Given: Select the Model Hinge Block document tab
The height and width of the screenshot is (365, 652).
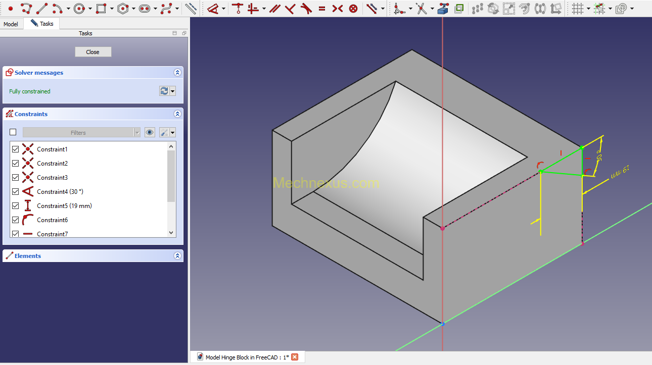Looking at the screenshot, I should click(247, 357).
